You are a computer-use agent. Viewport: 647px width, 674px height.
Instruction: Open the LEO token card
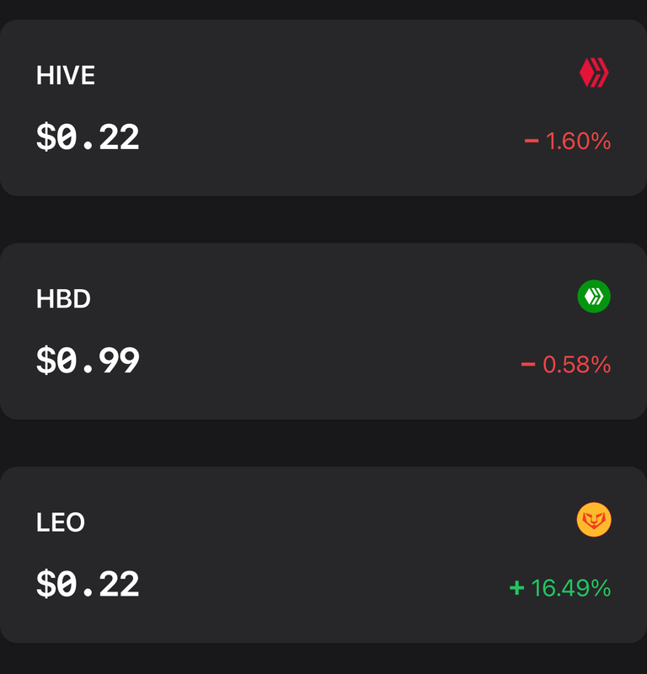point(323,555)
